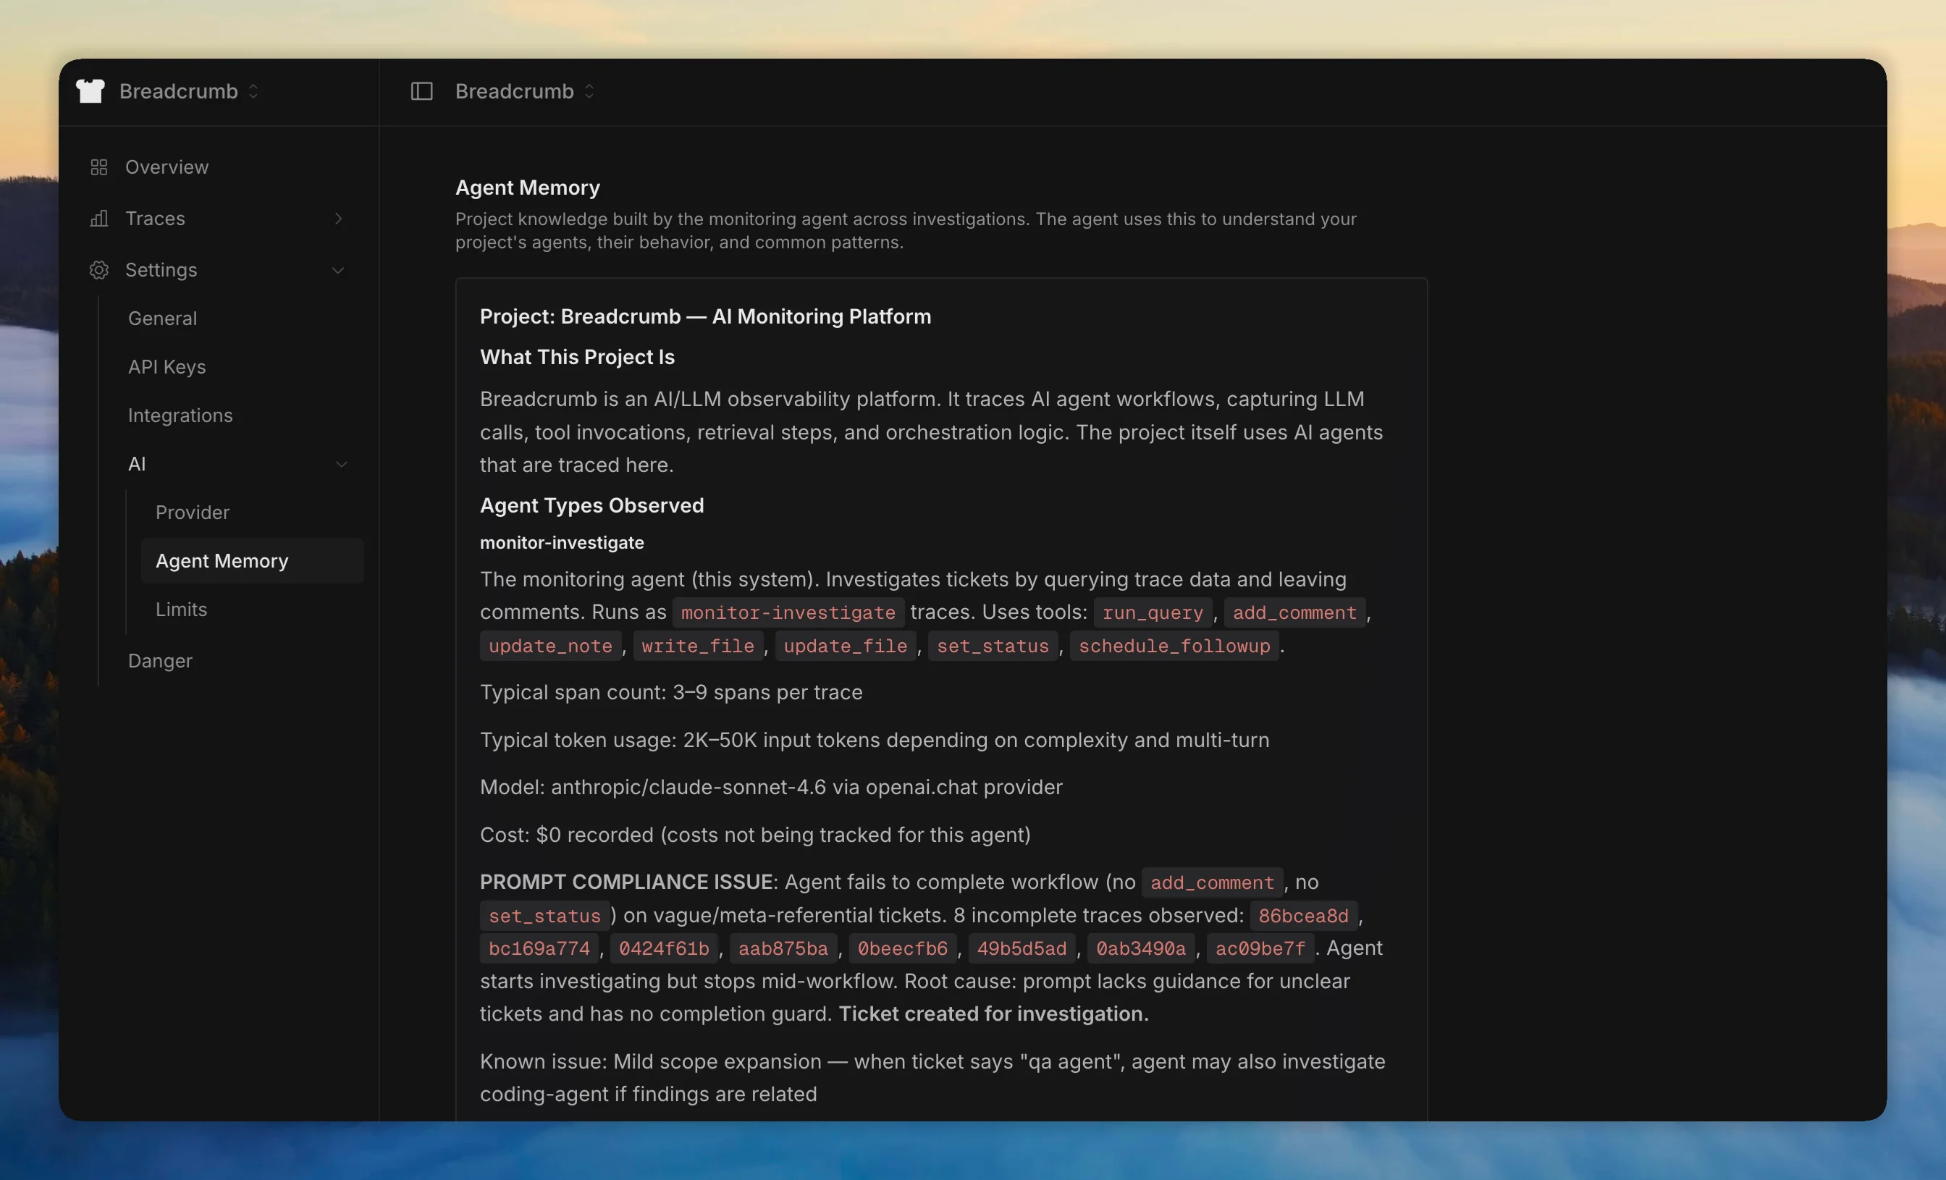
Task: Open the Traces page
Action: click(154, 219)
